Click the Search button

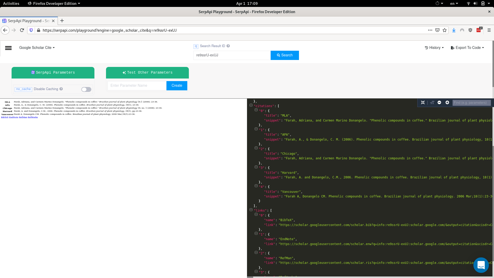tap(285, 55)
